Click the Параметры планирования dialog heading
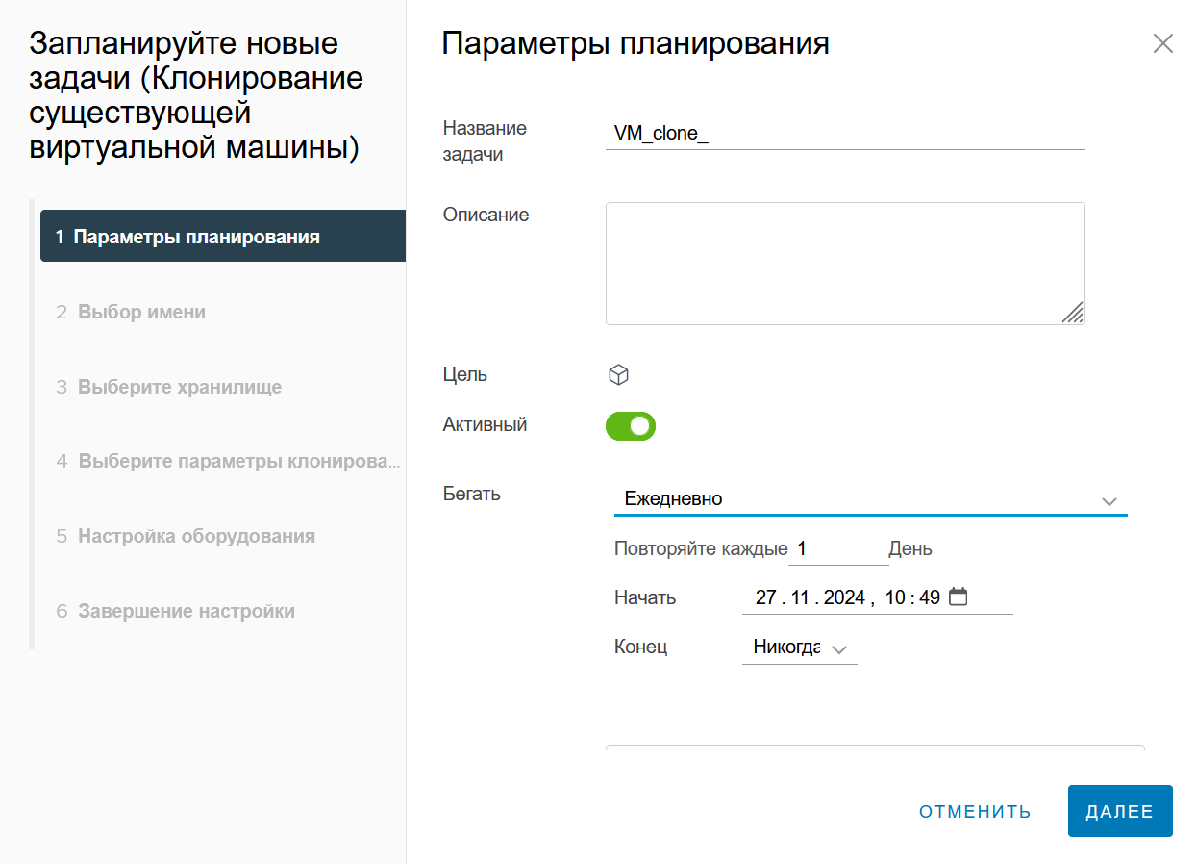The width and height of the screenshot is (1196, 864). (x=635, y=43)
